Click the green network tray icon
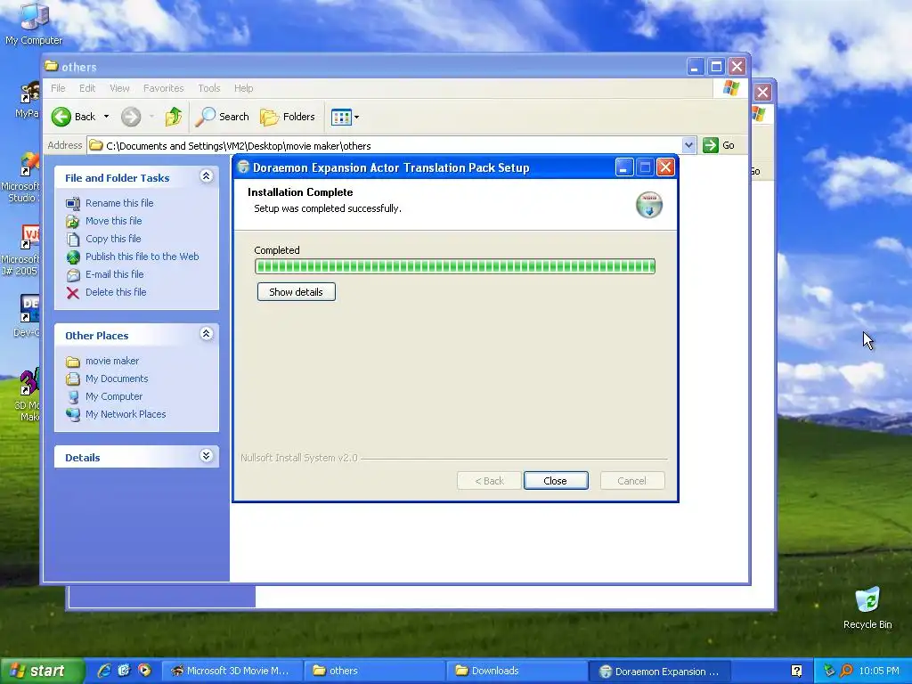The height and width of the screenshot is (684, 912). pyautogui.click(x=829, y=672)
